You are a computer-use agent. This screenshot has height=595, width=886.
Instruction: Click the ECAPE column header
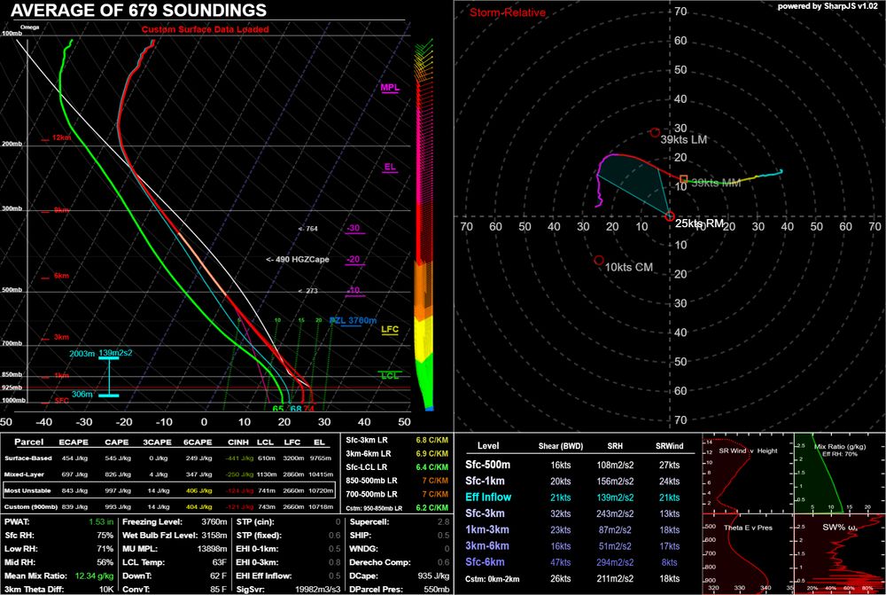point(74,442)
